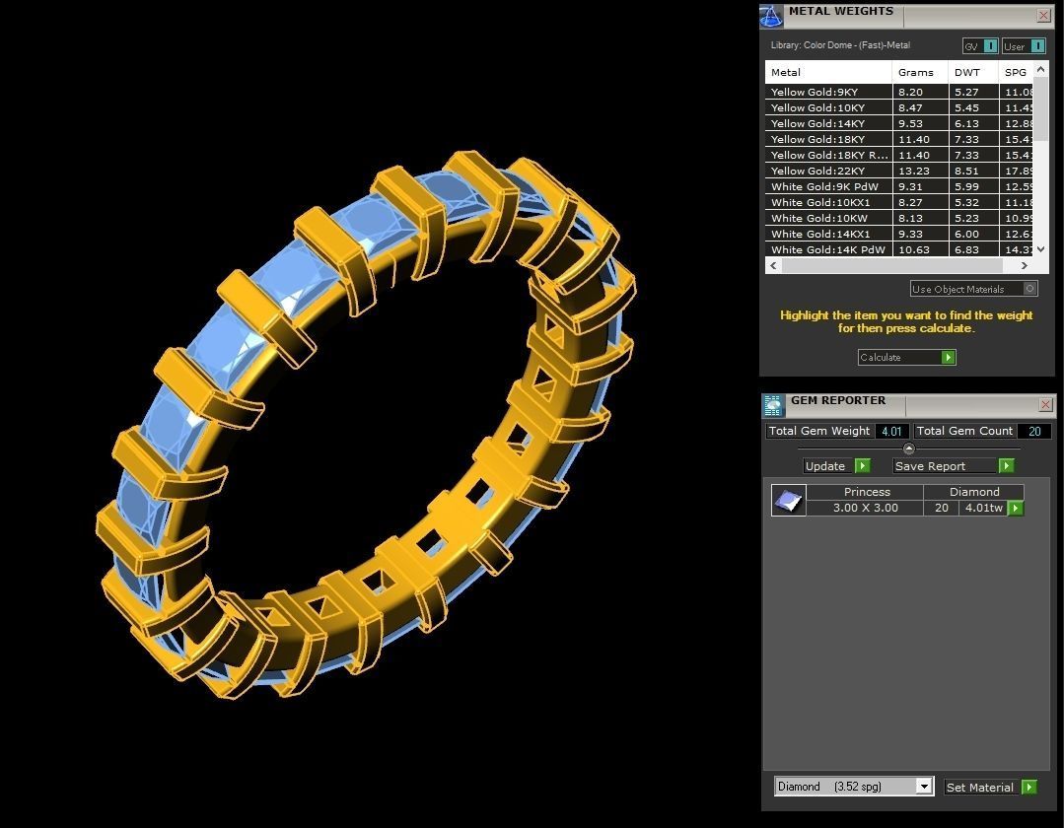Click the metal list scroll down arrow

coord(1041,249)
